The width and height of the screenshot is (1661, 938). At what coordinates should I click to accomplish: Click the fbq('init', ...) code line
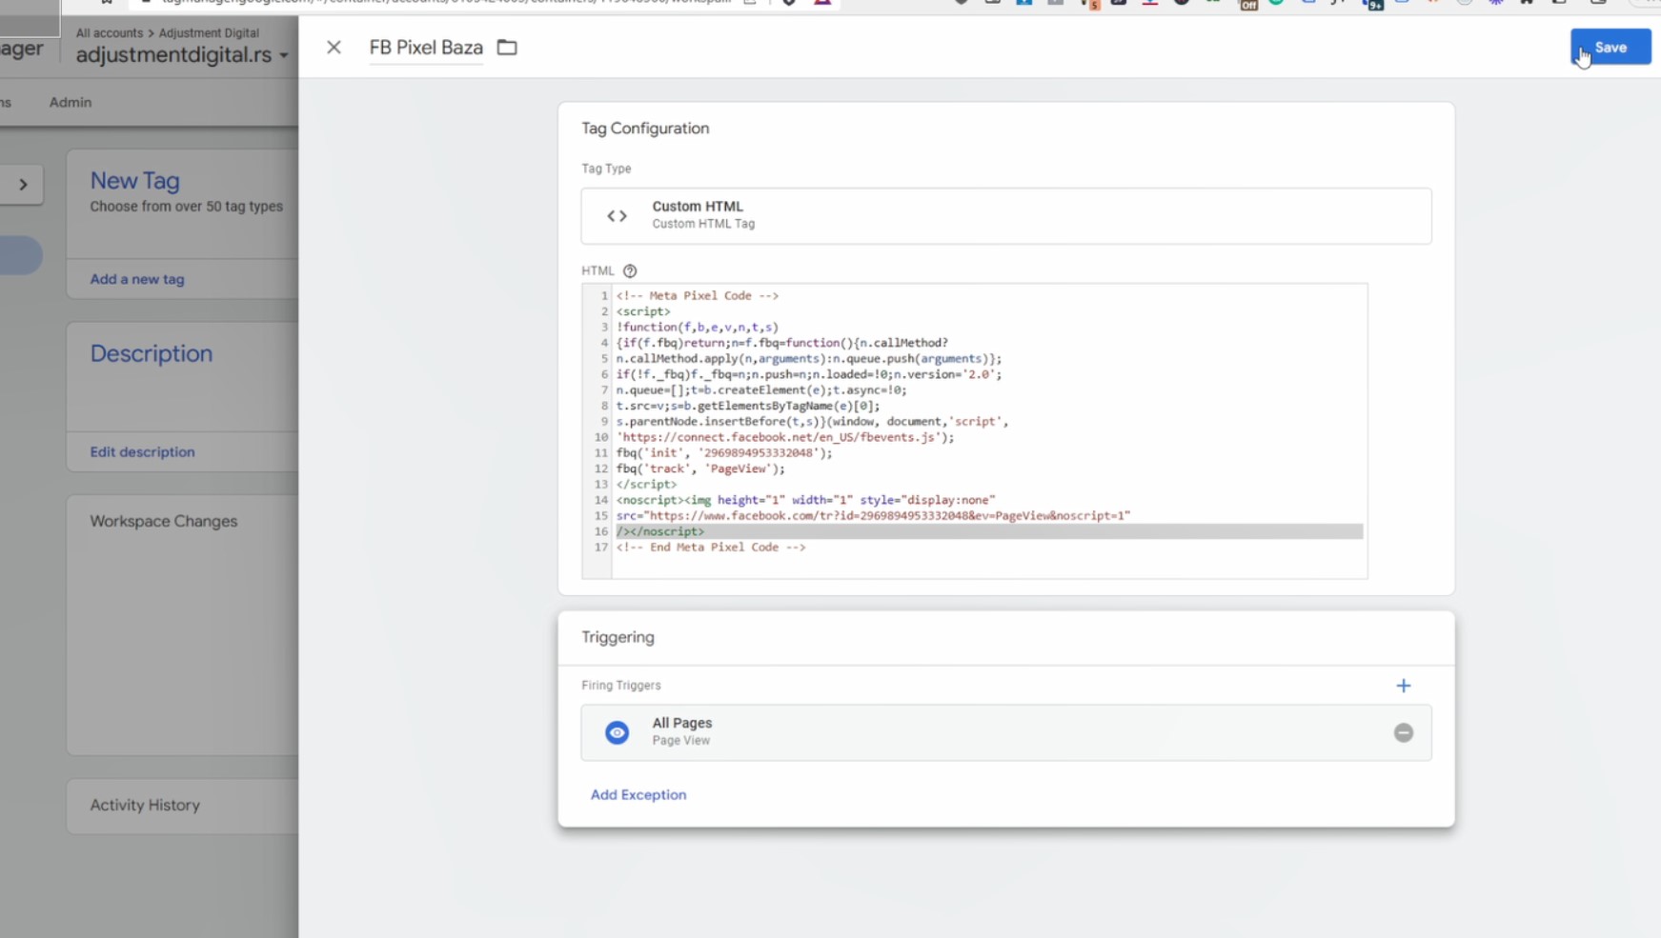click(x=724, y=453)
